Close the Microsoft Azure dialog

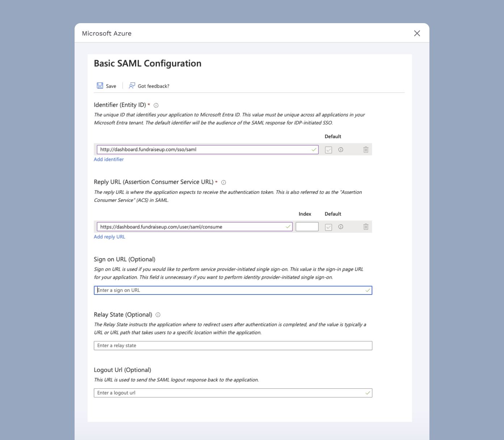pos(417,33)
